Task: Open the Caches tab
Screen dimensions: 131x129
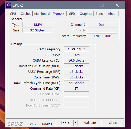Action: [x=26, y=14]
